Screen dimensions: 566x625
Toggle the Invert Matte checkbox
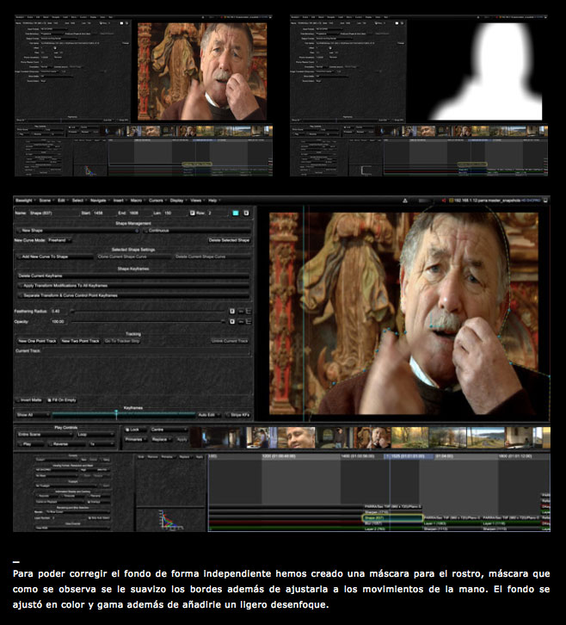[x=19, y=399]
